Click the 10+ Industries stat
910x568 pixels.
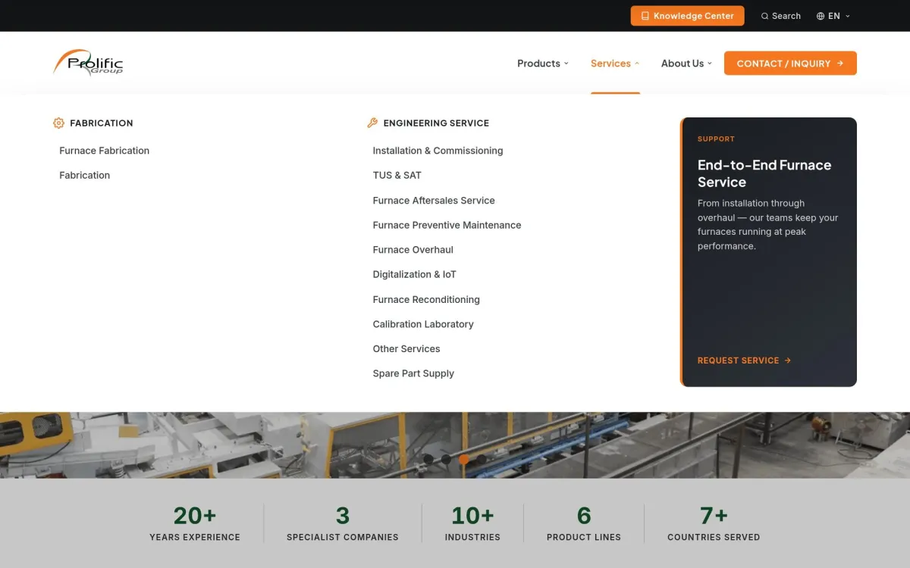(472, 523)
